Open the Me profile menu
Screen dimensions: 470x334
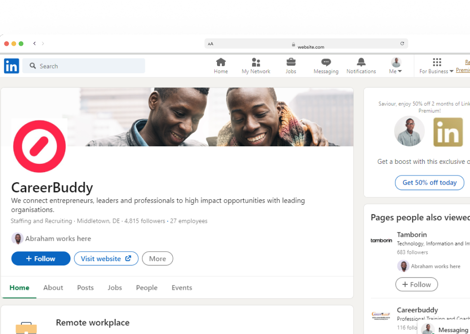click(396, 66)
